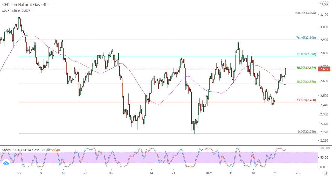Click the 100.00 Stoch RSI scale label
The height and width of the screenshot is (176, 332).
click(325, 148)
